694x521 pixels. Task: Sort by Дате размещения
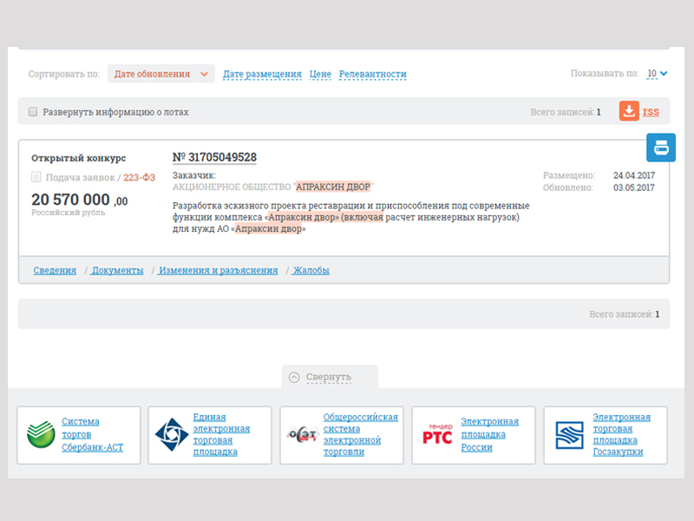262,74
